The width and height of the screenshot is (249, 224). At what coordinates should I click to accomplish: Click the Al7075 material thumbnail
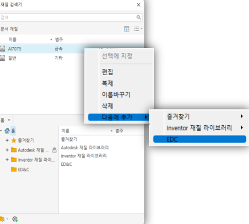tap(2, 48)
